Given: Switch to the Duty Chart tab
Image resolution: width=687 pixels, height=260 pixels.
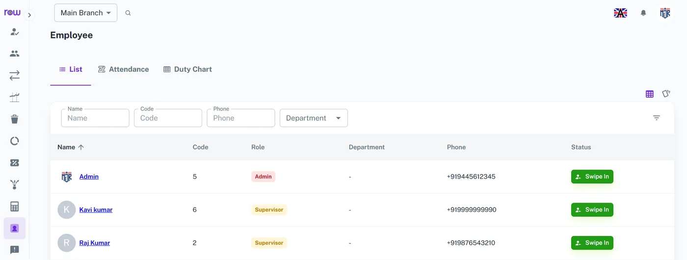Looking at the screenshot, I should click(x=187, y=69).
